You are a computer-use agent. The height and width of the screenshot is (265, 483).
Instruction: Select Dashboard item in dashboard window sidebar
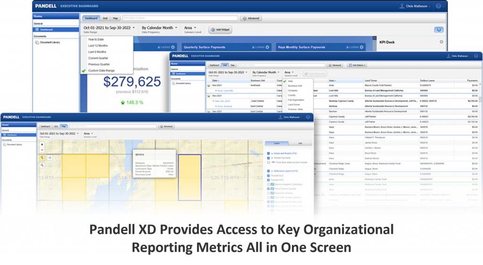(x=56, y=30)
